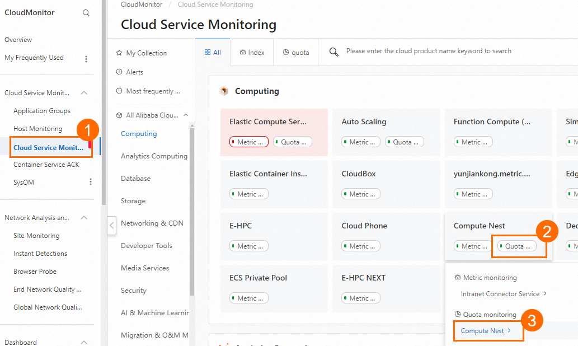Select the Storage category
Screen dimensions: 578x346
133,200
